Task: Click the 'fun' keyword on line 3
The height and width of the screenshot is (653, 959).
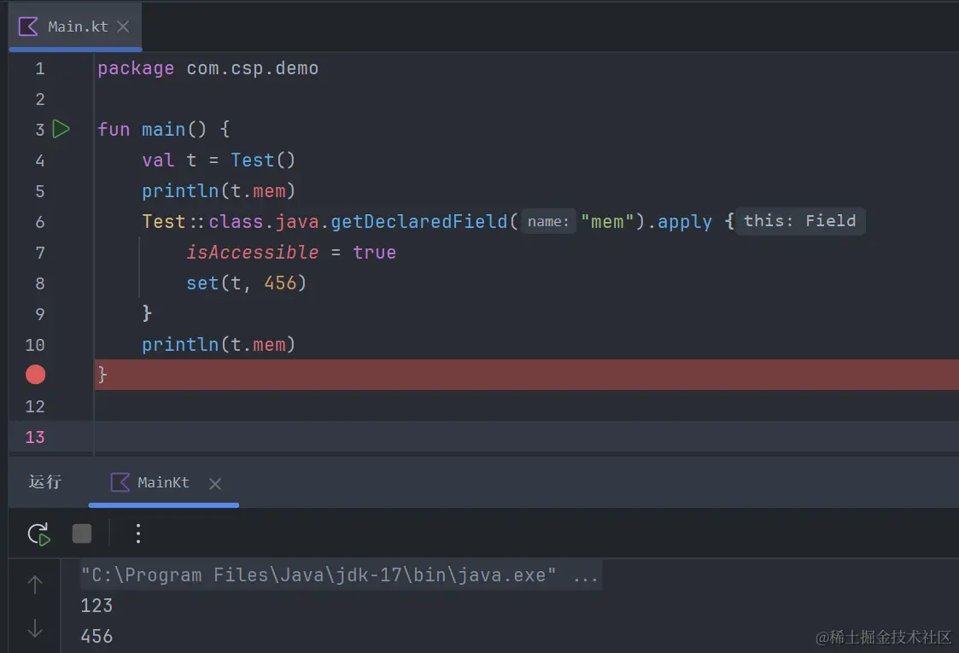Action: (x=114, y=130)
